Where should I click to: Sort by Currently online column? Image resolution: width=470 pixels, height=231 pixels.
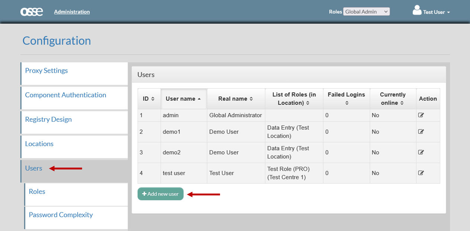coord(393,99)
